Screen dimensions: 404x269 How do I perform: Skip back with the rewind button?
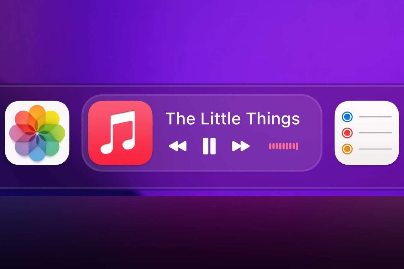tap(178, 146)
